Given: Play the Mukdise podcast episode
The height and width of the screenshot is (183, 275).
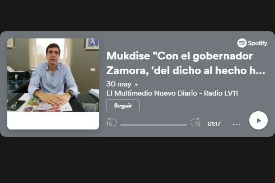Looking at the screenshot, I should [258, 120].
